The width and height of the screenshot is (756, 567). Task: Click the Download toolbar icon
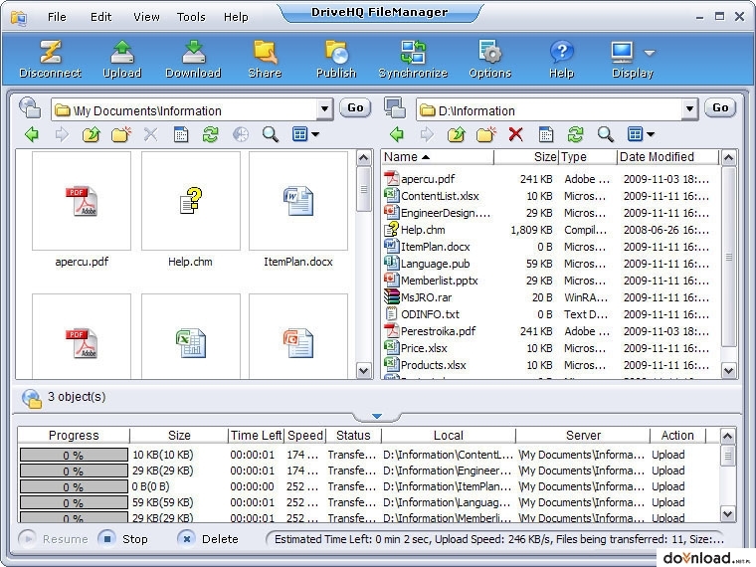click(x=193, y=59)
